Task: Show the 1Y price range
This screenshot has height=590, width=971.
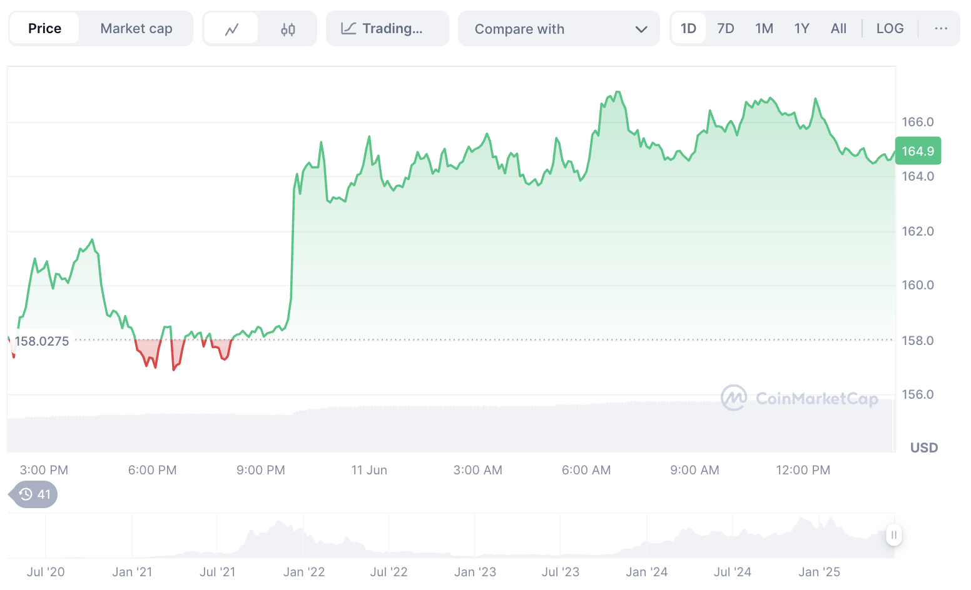Action: [801, 29]
